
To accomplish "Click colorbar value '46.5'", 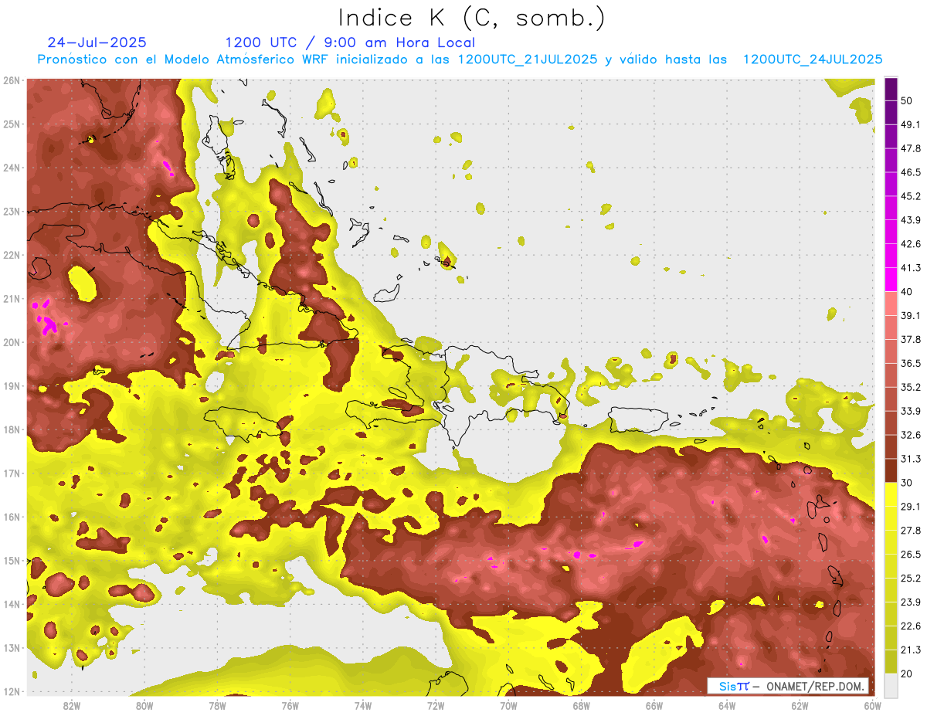I will point(911,172).
